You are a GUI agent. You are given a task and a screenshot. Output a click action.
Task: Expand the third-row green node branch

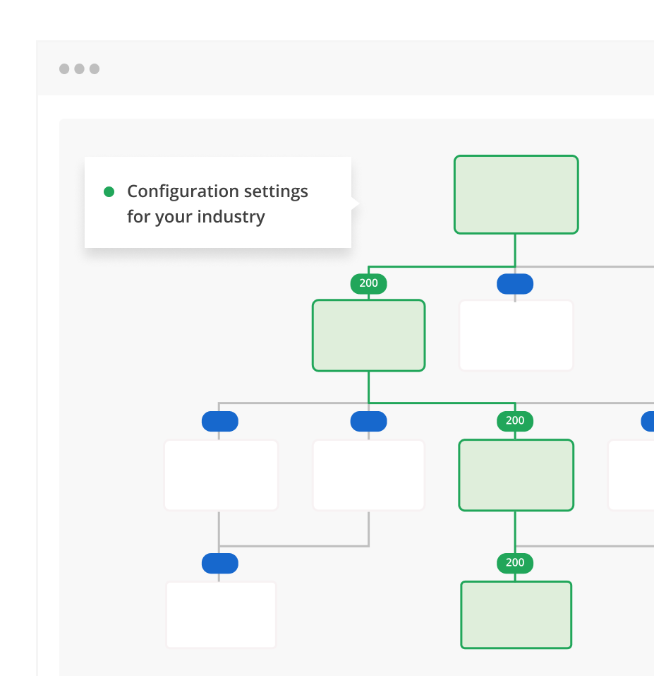516,475
